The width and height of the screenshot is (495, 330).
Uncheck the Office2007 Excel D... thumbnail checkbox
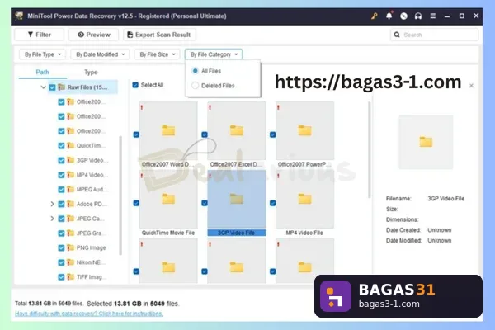click(205, 134)
